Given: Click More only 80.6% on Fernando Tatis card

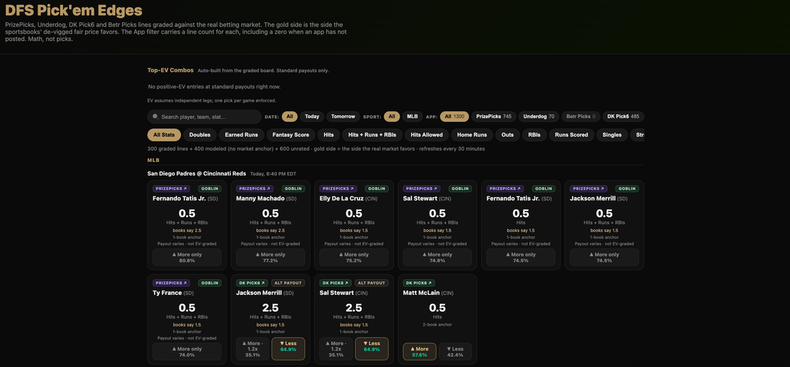Looking at the screenshot, I should point(187,257).
